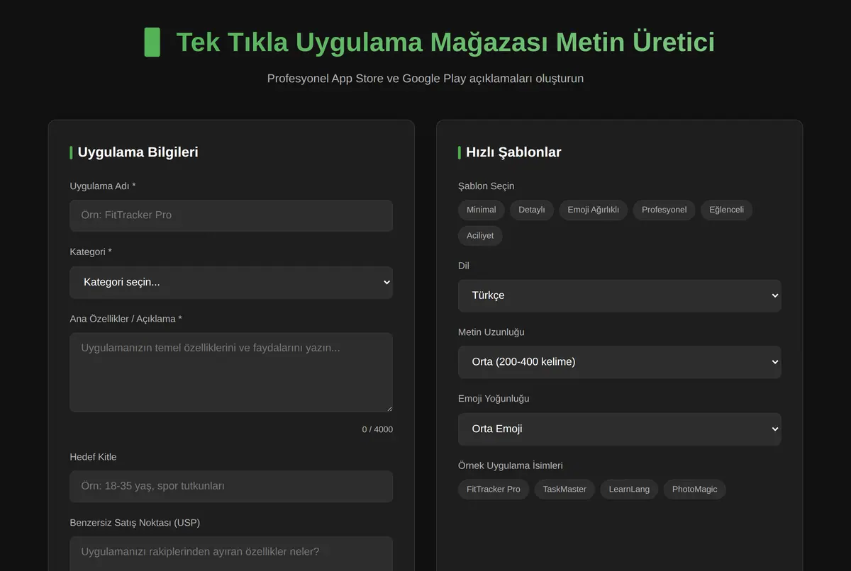Open the Kategori seçin dropdown
The width and height of the screenshot is (851, 571).
coord(231,282)
